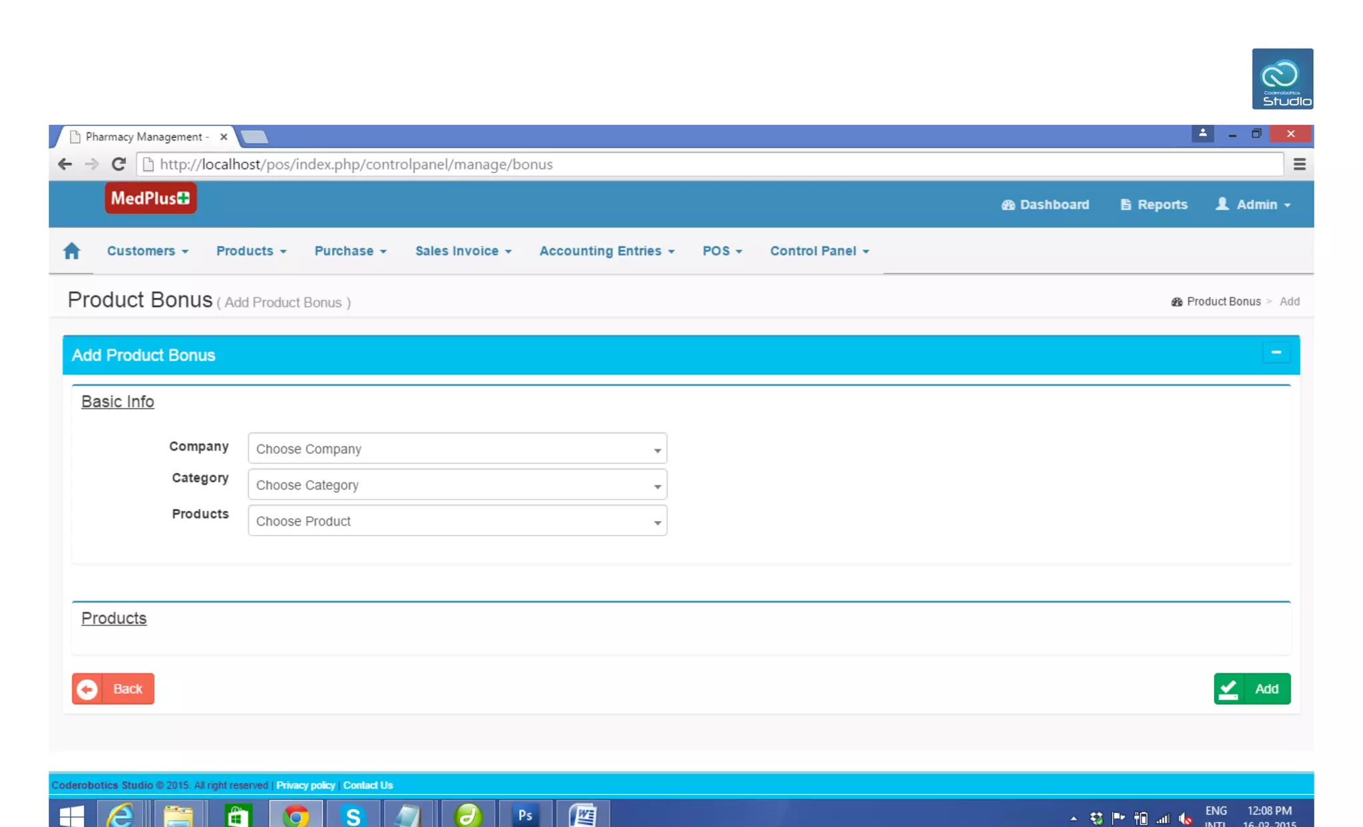Image resolution: width=1363 pixels, height=827 pixels.
Task: Collapse the Add Product Bonus panel
Action: point(1276,353)
